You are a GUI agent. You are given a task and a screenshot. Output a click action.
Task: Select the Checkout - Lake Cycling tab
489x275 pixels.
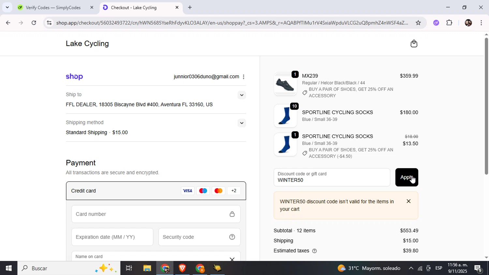[134, 8]
